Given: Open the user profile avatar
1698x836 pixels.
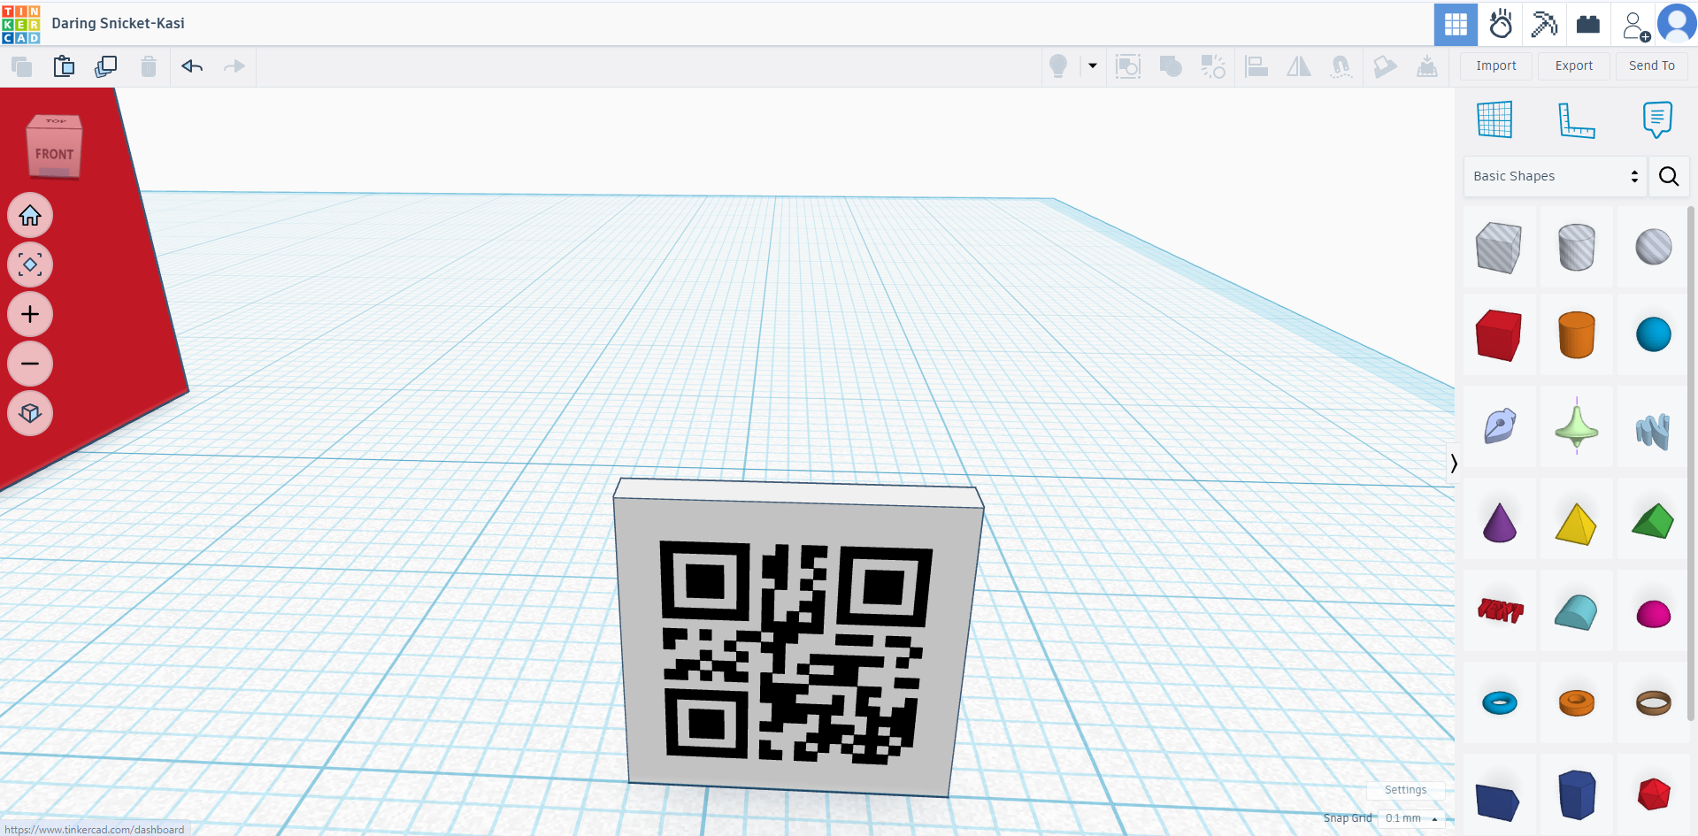Looking at the screenshot, I should pos(1676,24).
